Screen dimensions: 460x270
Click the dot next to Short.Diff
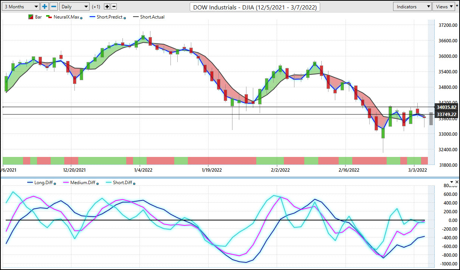click(134, 183)
